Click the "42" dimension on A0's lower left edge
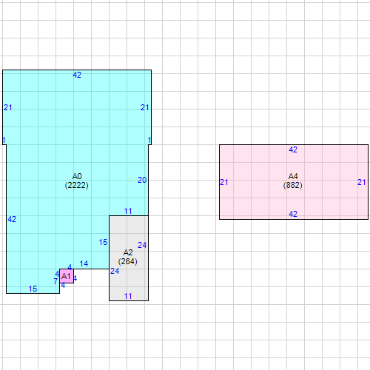The height and width of the screenshot is (370, 370). pyautogui.click(x=12, y=219)
